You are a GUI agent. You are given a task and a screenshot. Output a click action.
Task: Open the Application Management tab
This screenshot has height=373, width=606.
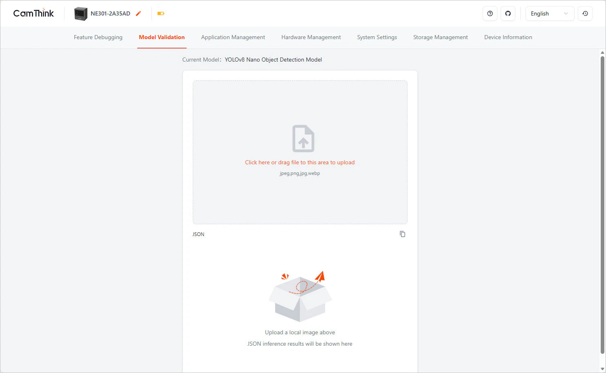tap(233, 37)
